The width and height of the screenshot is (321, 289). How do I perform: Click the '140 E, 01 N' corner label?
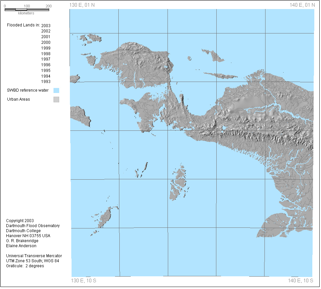tap(302, 5)
